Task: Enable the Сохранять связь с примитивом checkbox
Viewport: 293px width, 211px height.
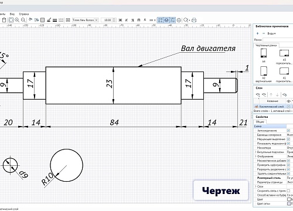Action: click(288, 190)
